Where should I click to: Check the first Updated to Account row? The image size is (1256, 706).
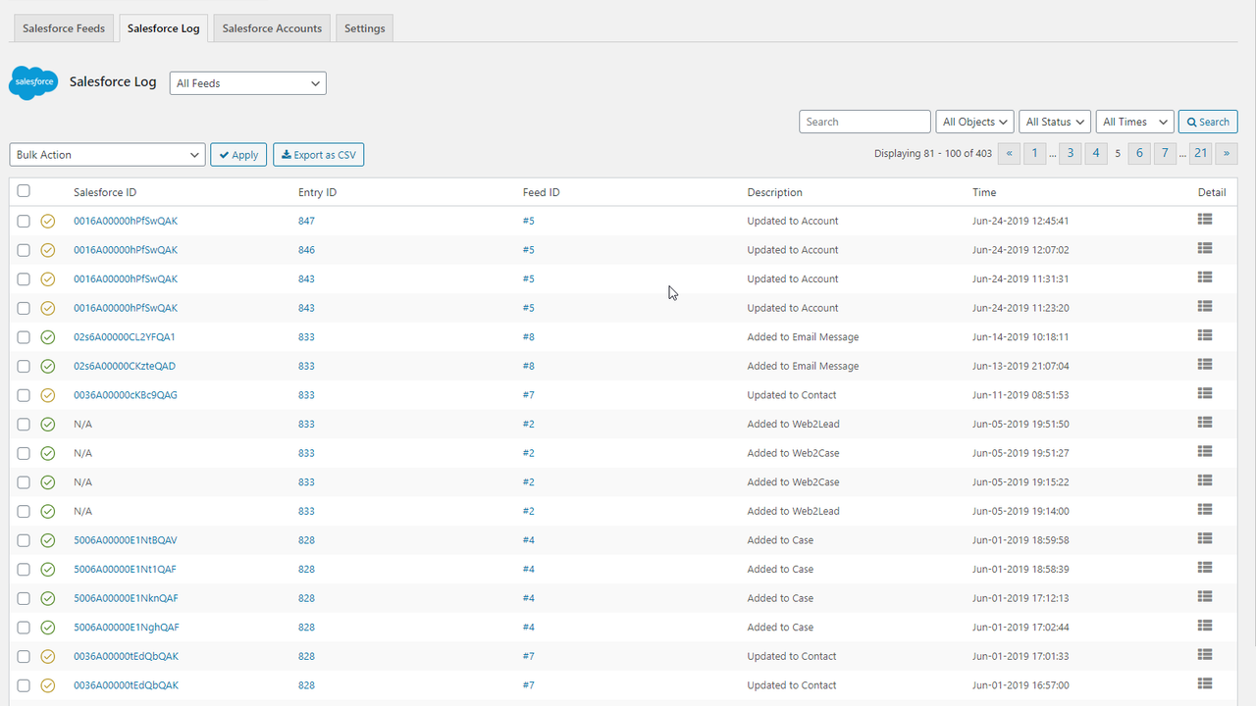point(24,221)
